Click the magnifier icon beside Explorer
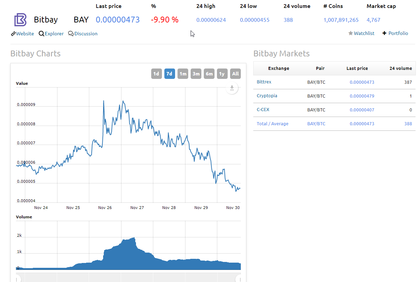The height and width of the screenshot is (282, 419). 42,34
